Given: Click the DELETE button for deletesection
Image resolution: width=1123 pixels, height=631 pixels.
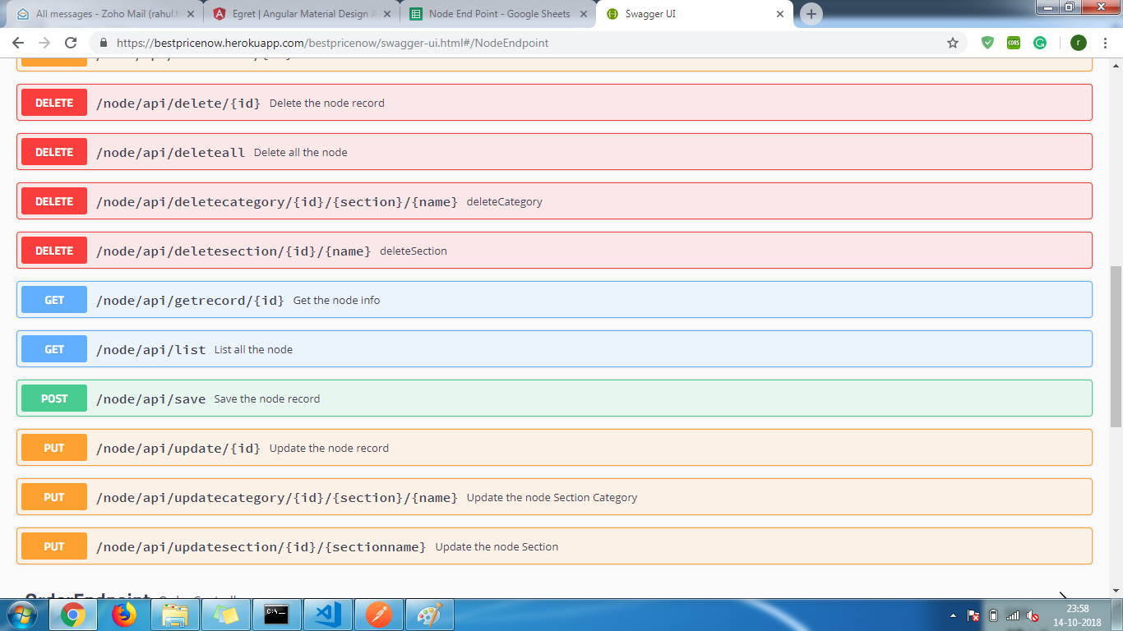Looking at the screenshot, I should [54, 251].
